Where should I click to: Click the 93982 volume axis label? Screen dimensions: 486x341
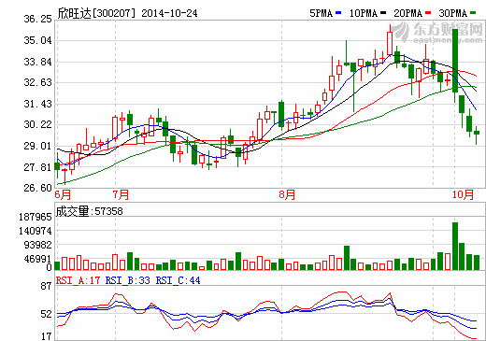point(37,245)
